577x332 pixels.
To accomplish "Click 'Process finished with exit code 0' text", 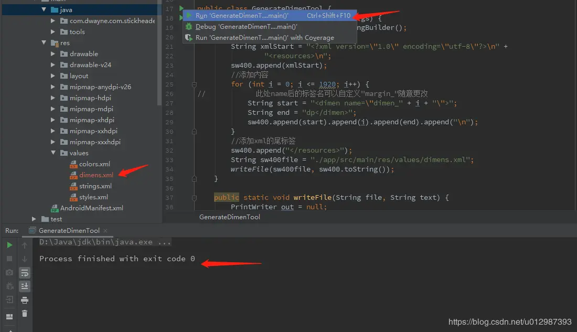I will coord(117,259).
